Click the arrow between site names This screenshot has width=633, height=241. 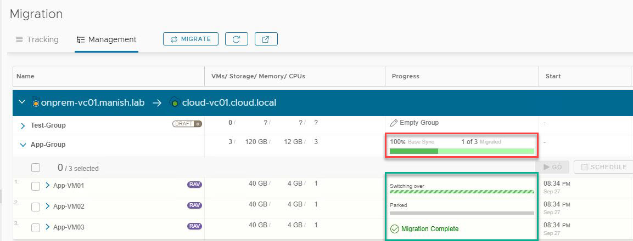click(x=157, y=103)
